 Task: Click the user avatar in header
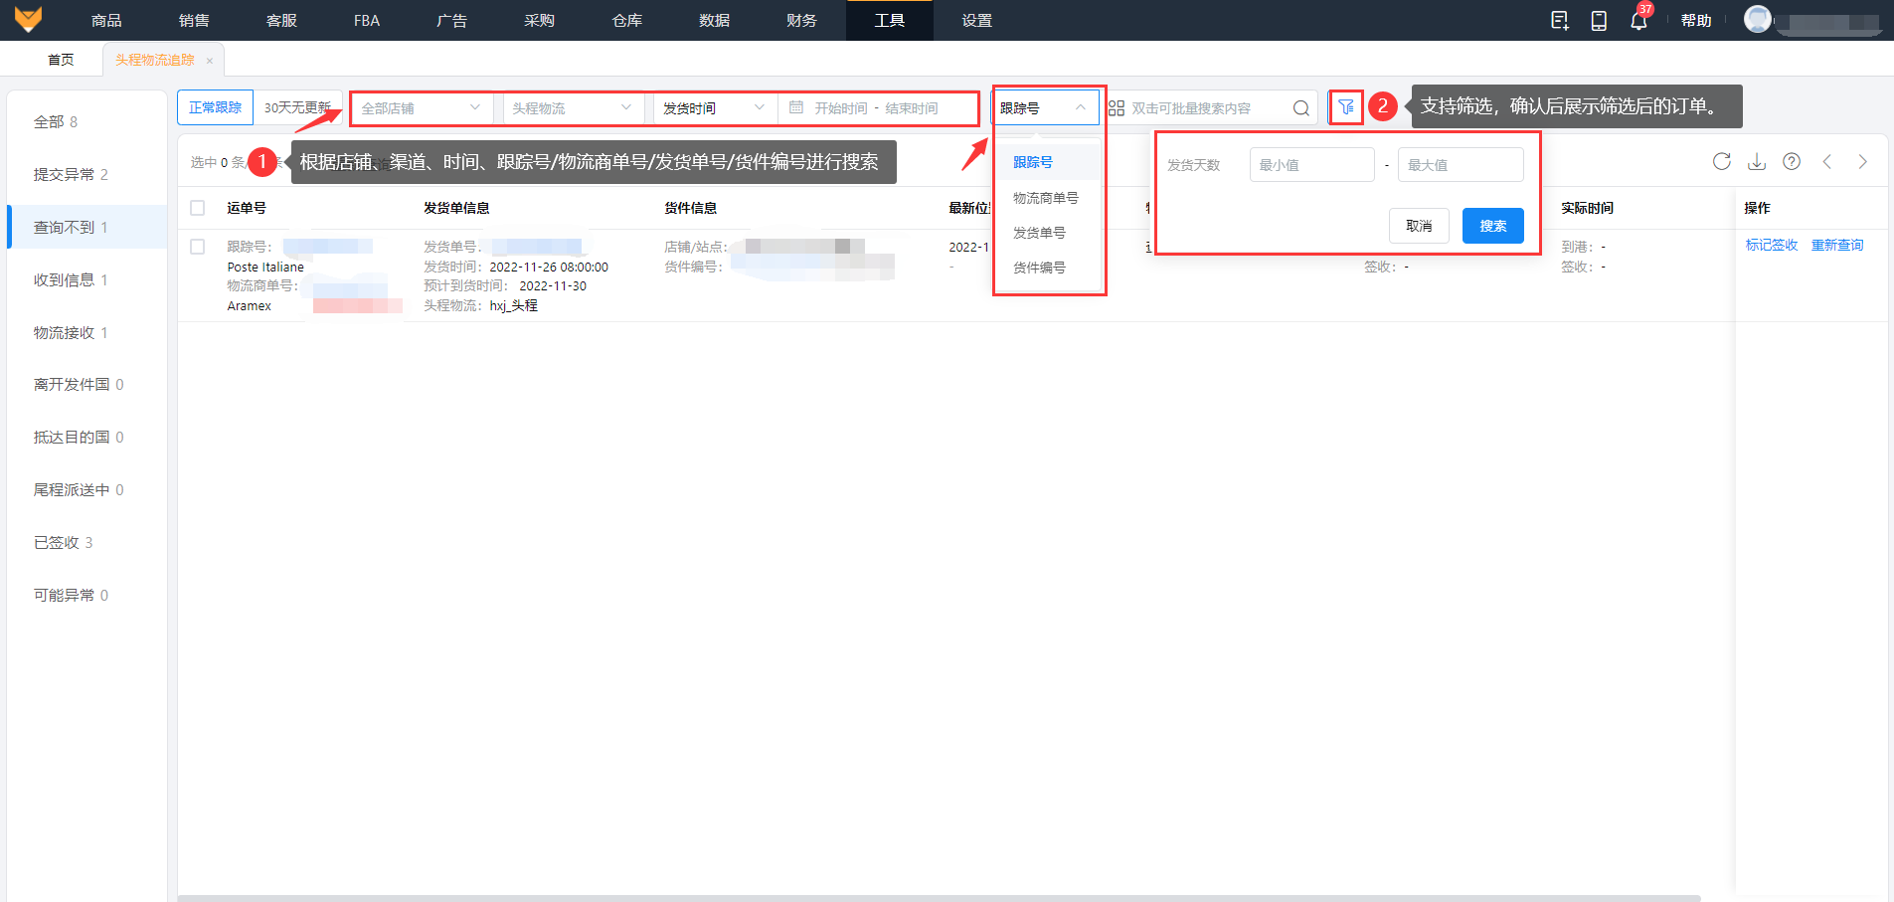(x=1758, y=19)
